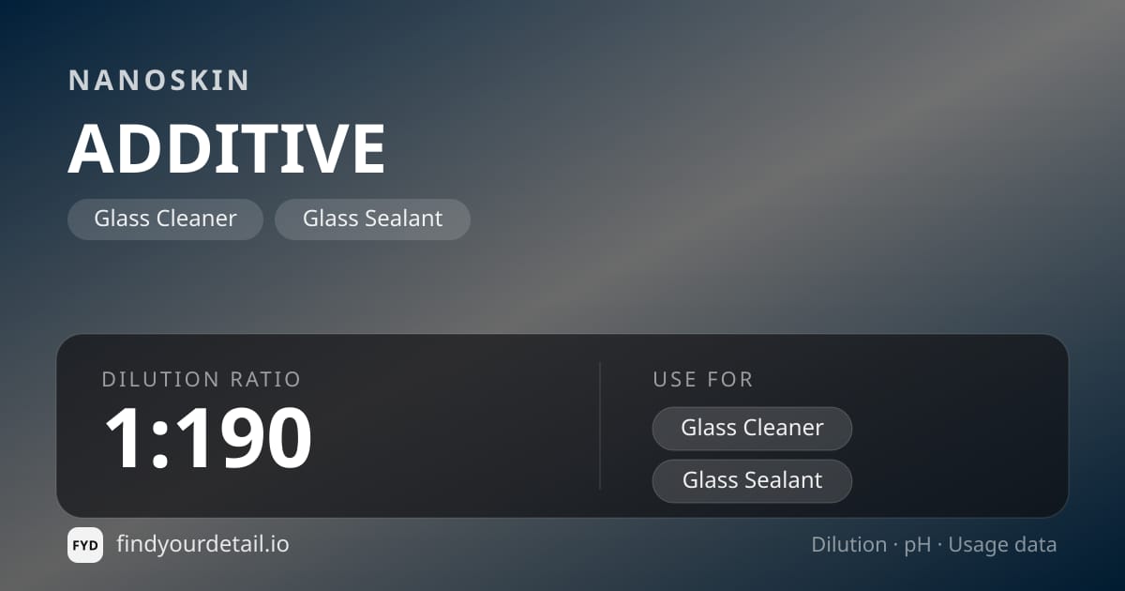Select the Glass Sealant tag under ADDITIVE title
Viewport: 1125px width, 591px height.
372,220
